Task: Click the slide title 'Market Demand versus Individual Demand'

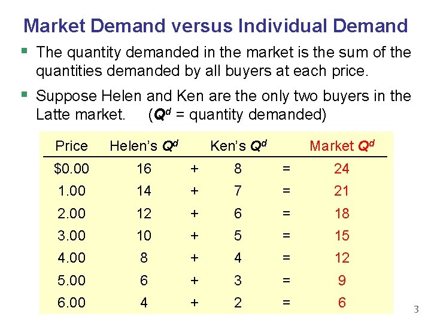Action: point(215,26)
